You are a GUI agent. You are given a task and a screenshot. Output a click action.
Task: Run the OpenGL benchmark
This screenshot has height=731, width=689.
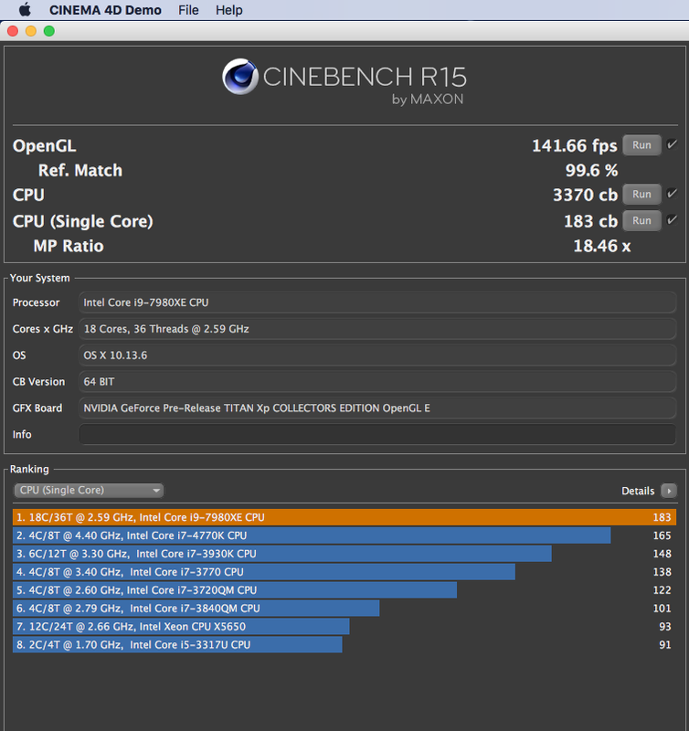pyautogui.click(x=641, y=145)
